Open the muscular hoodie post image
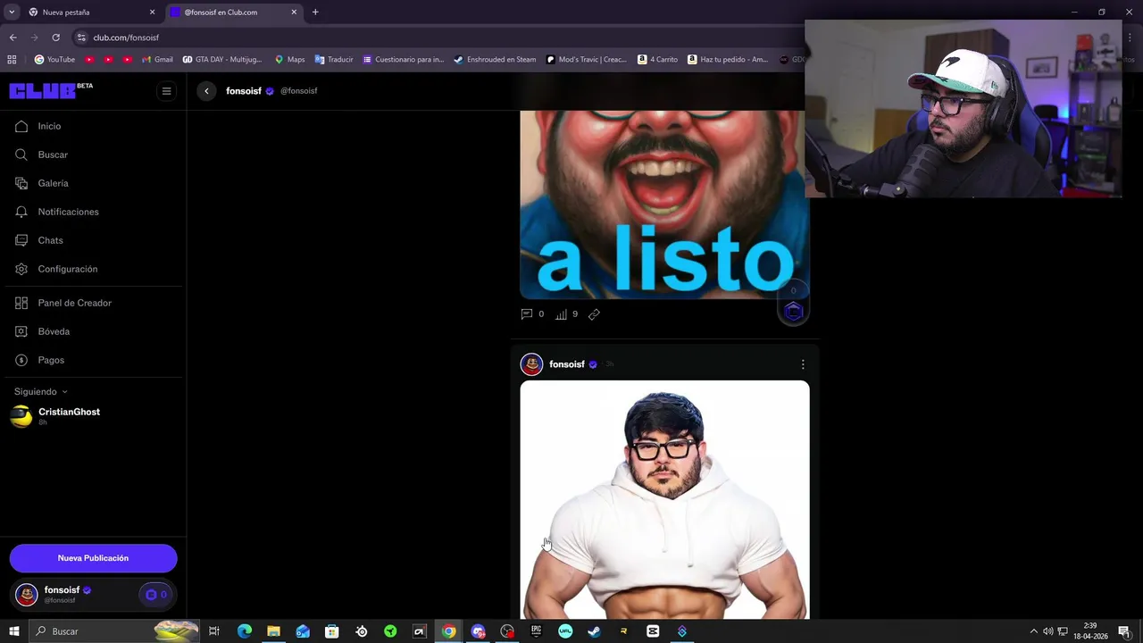1143x643 pixels. [x=664, y=500]
